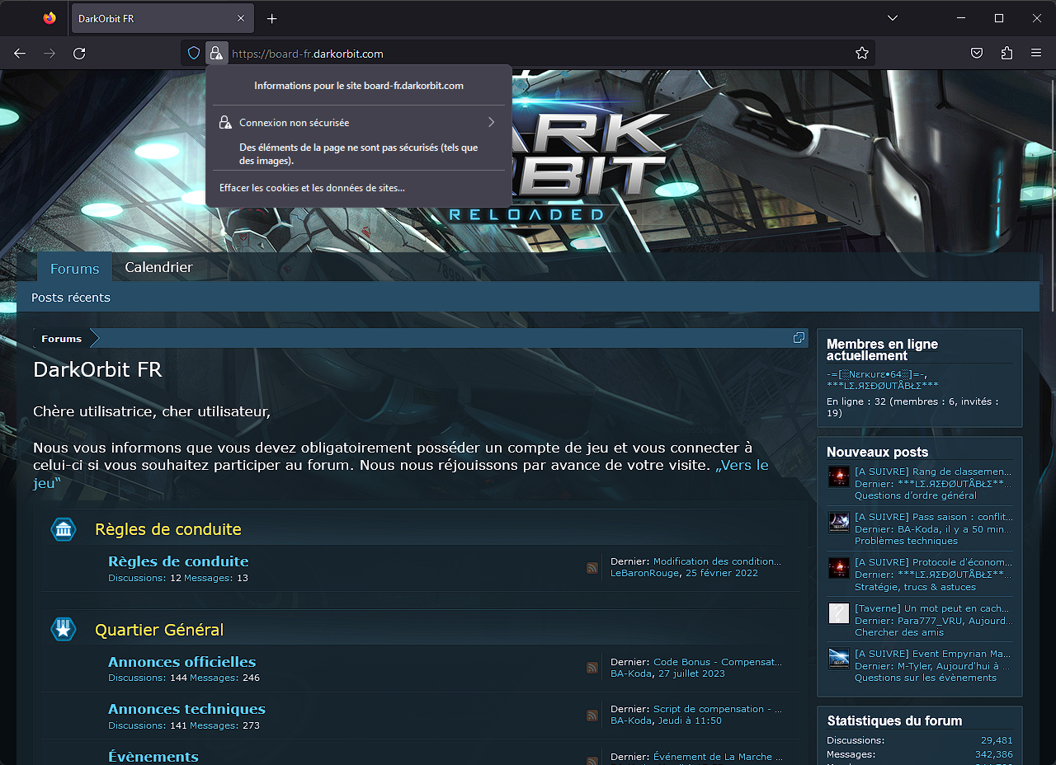Open a new tab with plus button

[x=271, y=18]
